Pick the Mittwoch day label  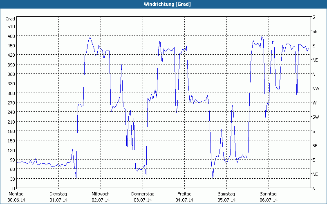pos(101,194)
